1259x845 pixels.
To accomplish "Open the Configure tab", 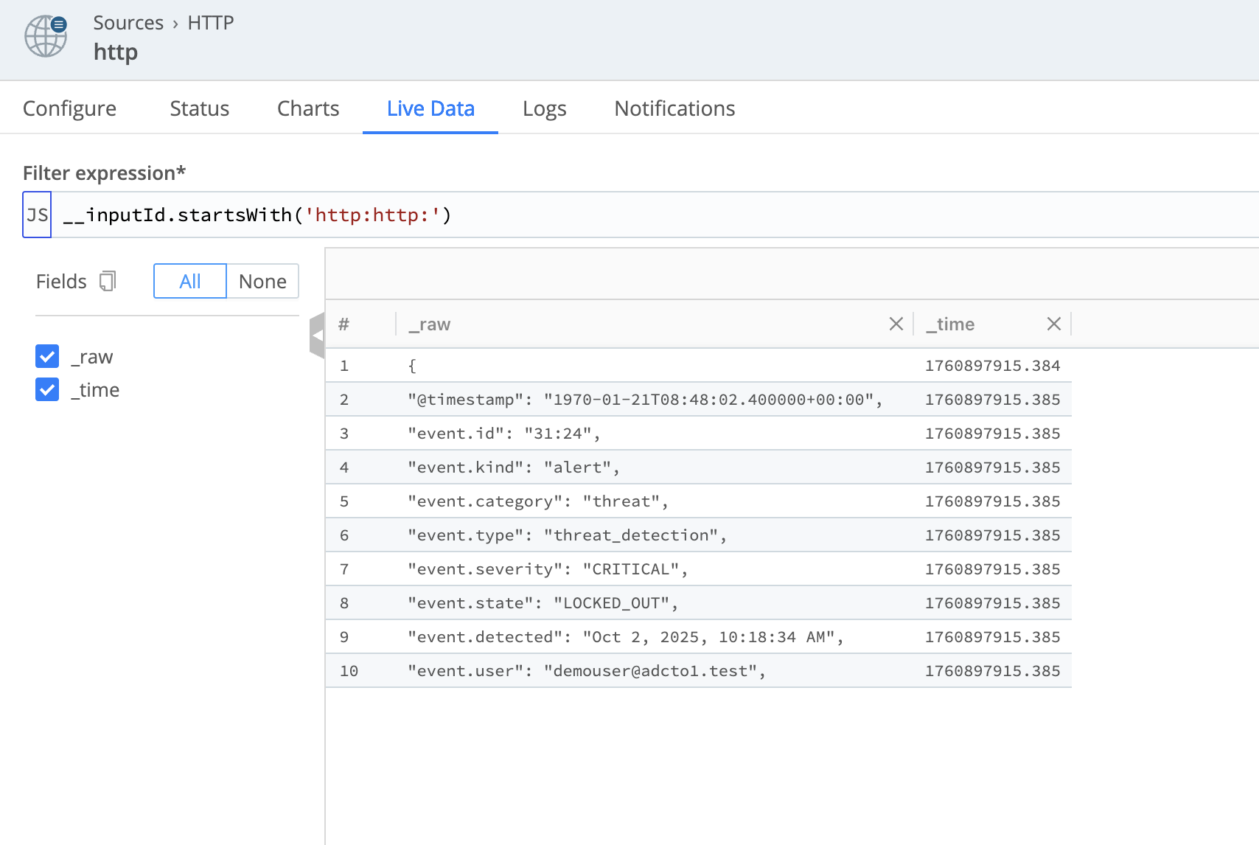I will (69, 108).
